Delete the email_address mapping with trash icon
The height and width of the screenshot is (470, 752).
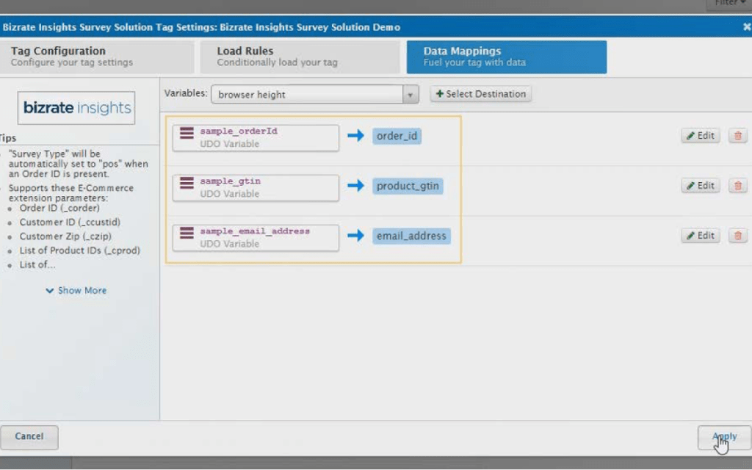[737, 236]
